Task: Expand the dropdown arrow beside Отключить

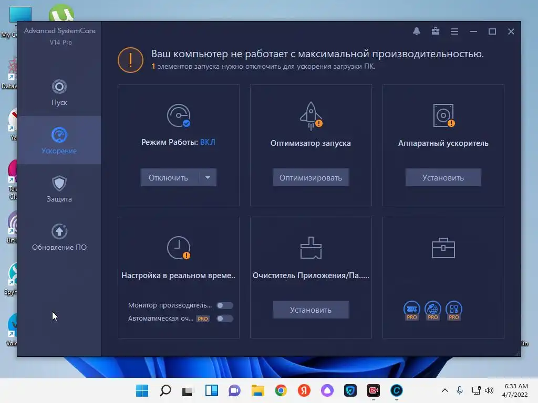Action: coord(208,177)
